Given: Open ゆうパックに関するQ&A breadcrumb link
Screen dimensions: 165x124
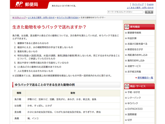Looking at the screenshot, I should 68,18.
